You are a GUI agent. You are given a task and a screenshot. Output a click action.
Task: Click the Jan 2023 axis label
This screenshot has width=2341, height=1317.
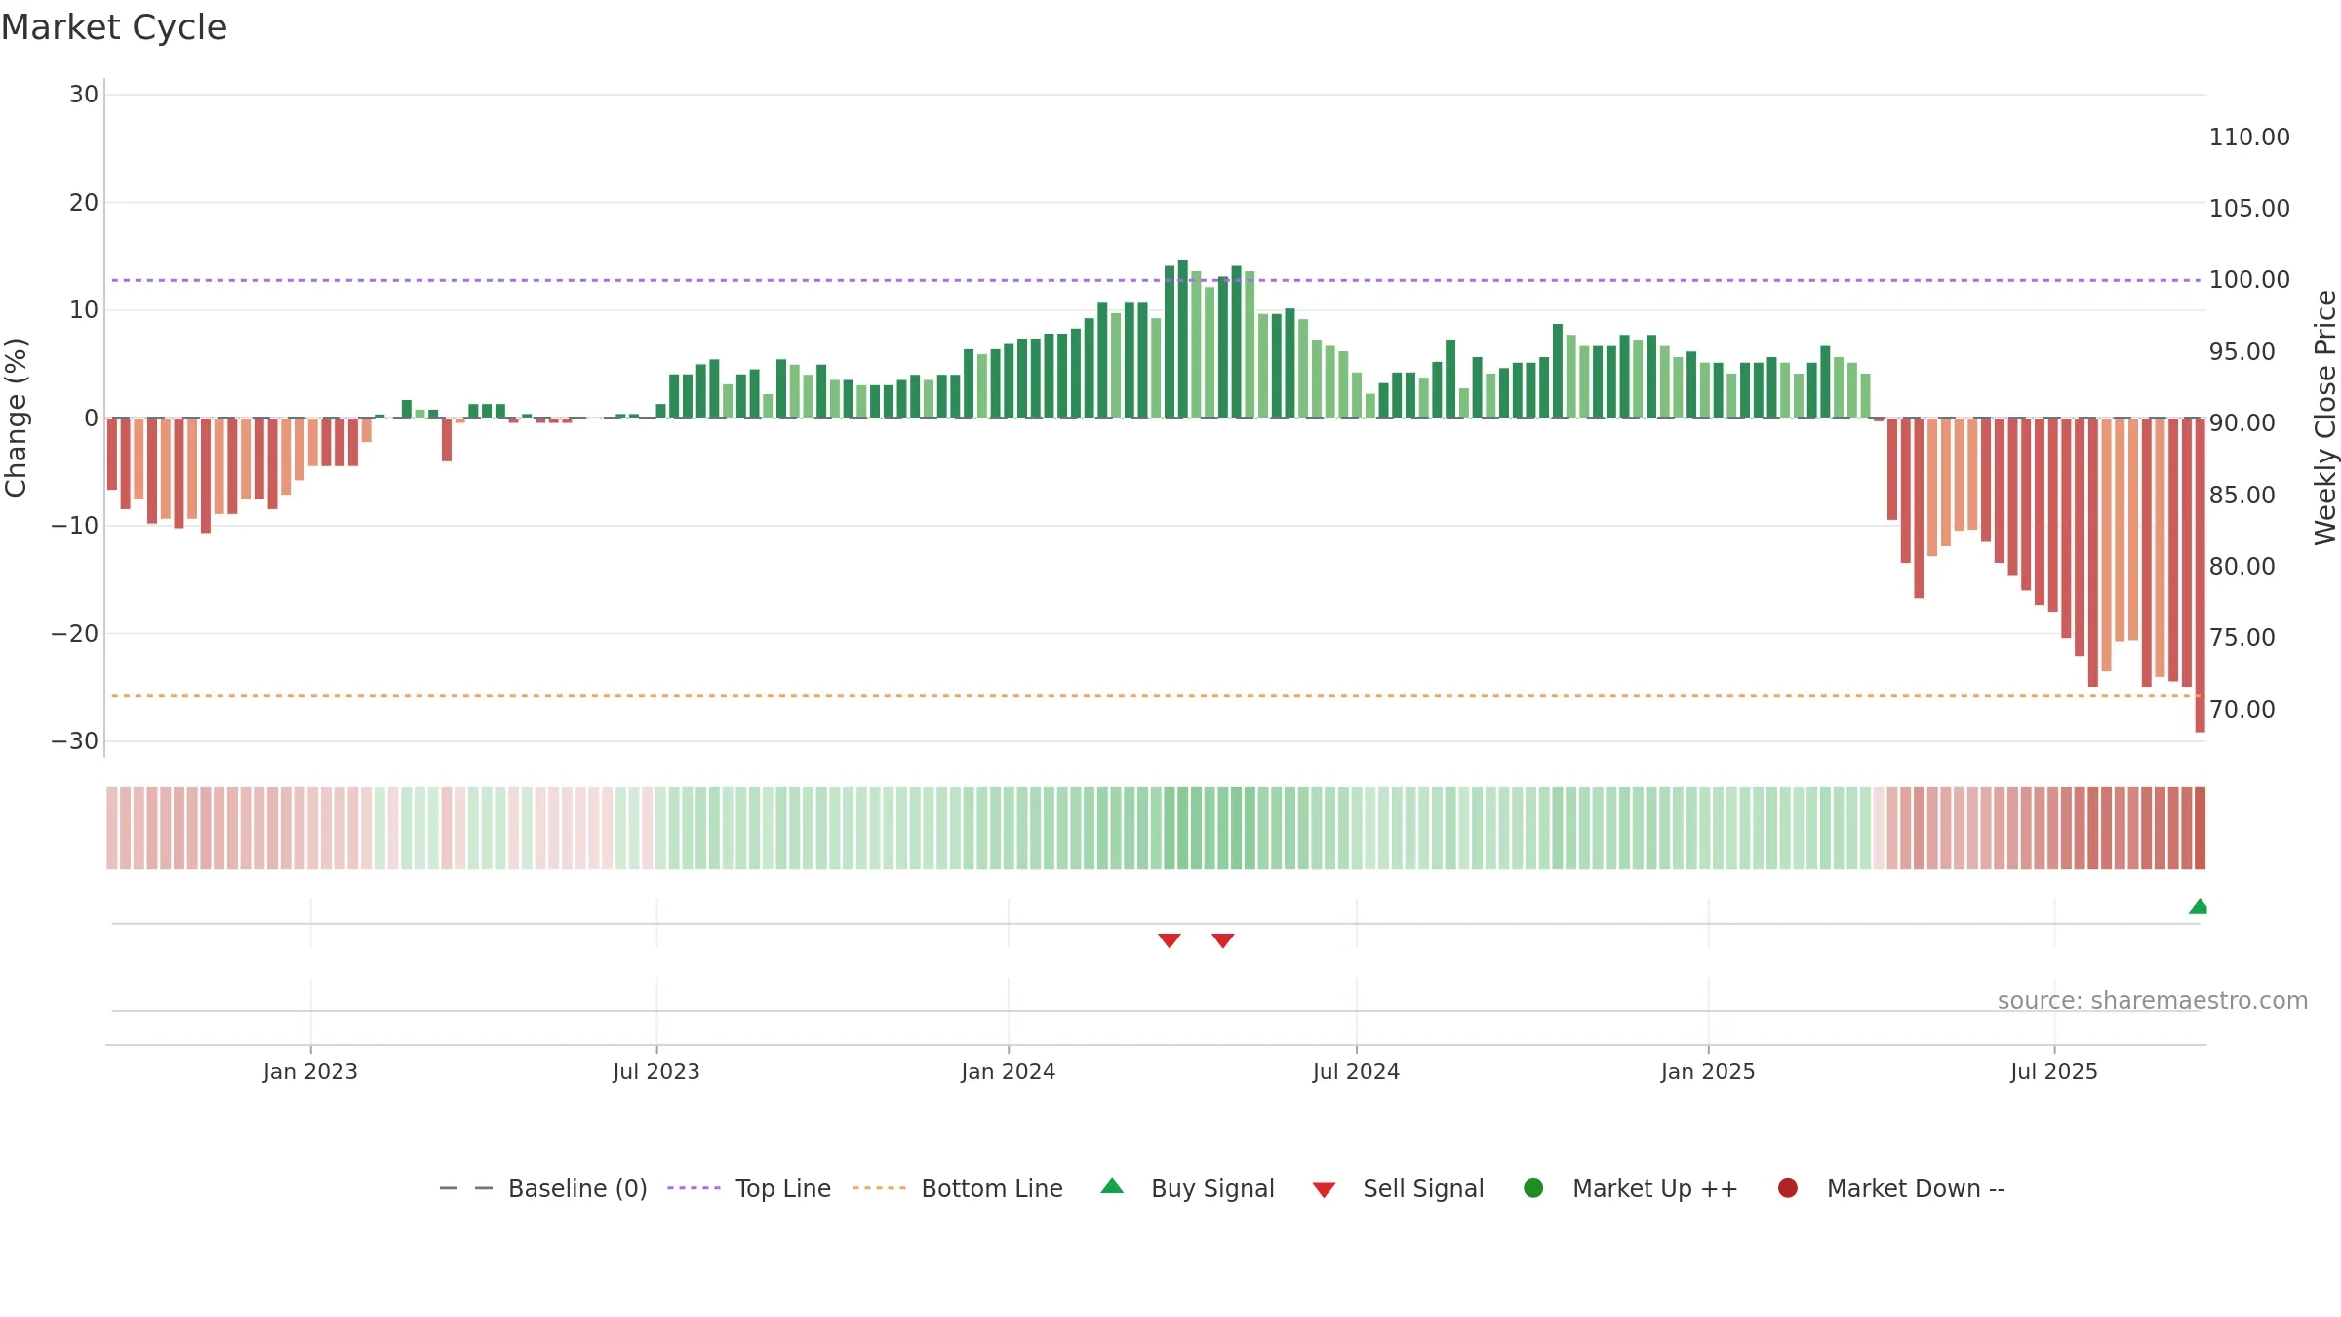pos(310,1071)
